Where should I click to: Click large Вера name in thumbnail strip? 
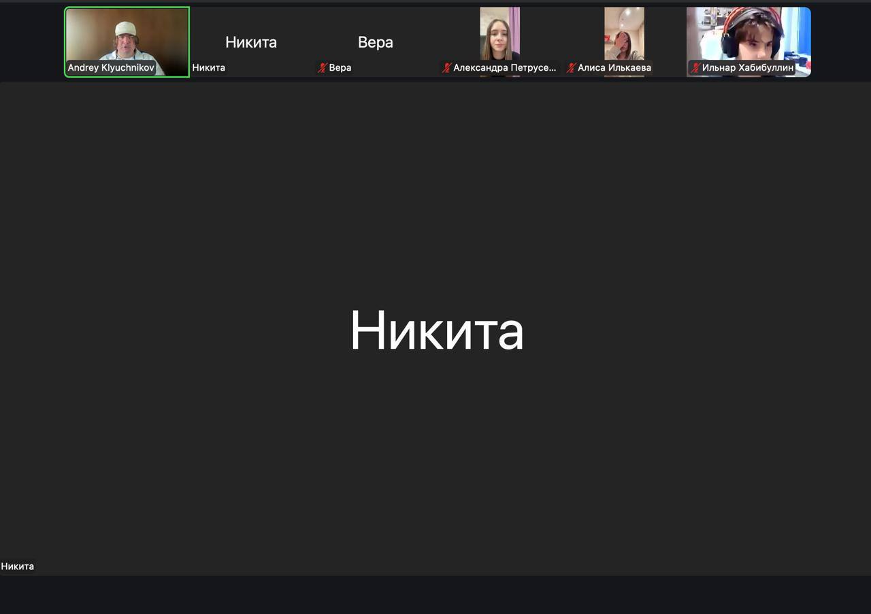tap(376, 42)
